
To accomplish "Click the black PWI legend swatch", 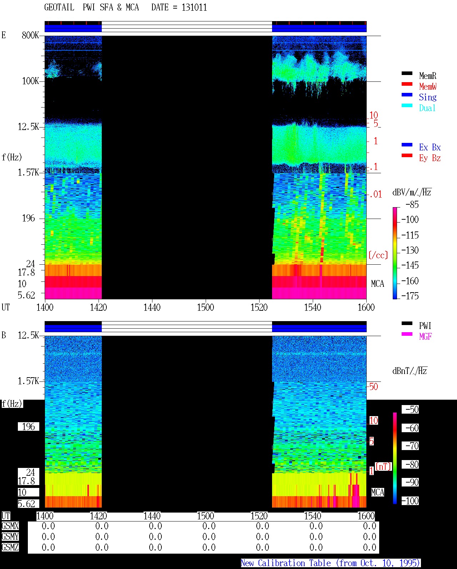I will pyautogui.click(x=407, y=324).
